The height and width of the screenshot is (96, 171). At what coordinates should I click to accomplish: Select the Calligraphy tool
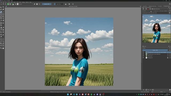pyautogui.click(x=3, y=10)
